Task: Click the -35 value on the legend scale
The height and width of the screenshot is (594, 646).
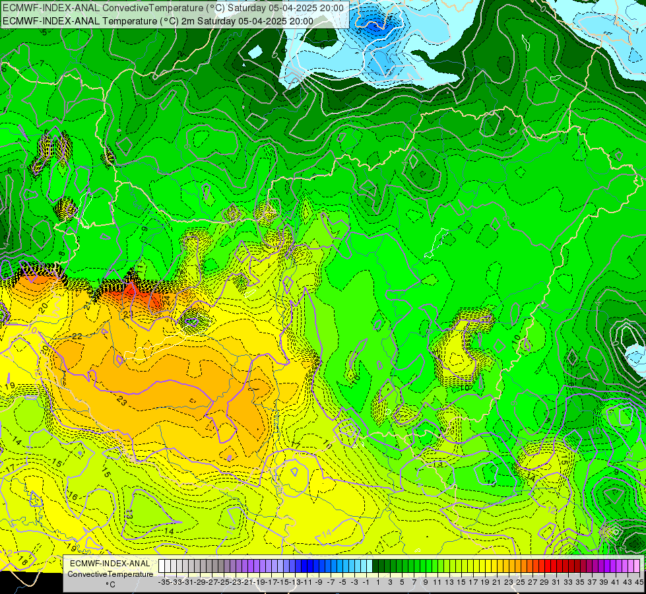Action: 165,582
